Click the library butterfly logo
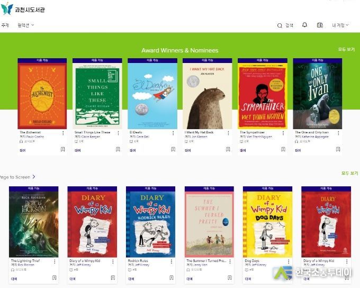This screenshot has height=288, width=360. tap(7, 8)
